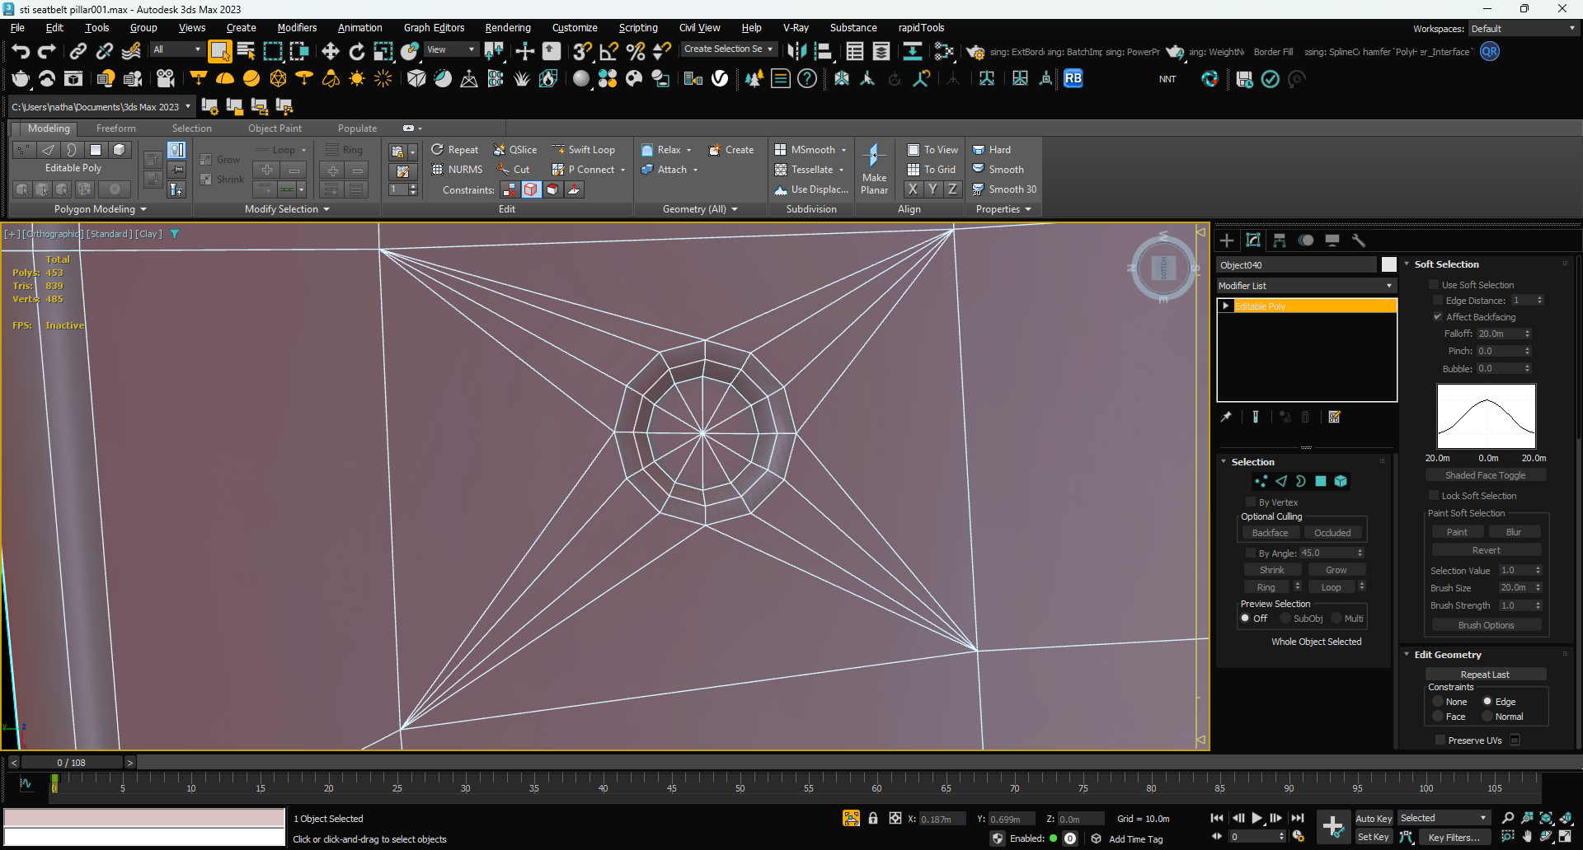The height and width of the screenshot is (850, 1583).
Task: Toggle the Angle Snap icon
Action: coord(609,52)
